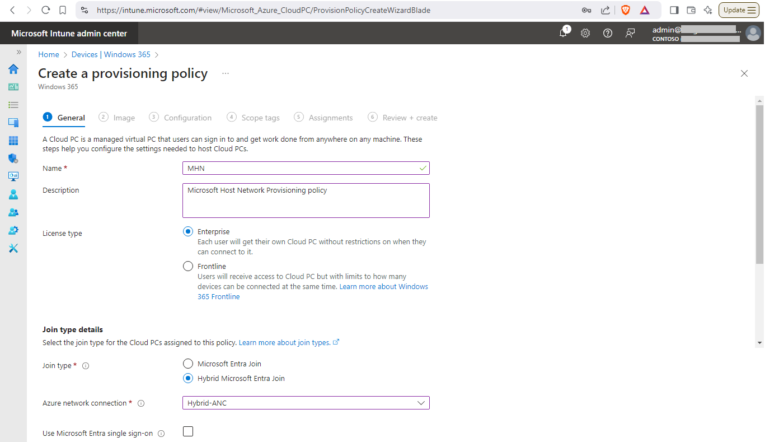Screen dimensions: 765x442
Task: Open portal settings gear icon
Action: tap(585, 33)
